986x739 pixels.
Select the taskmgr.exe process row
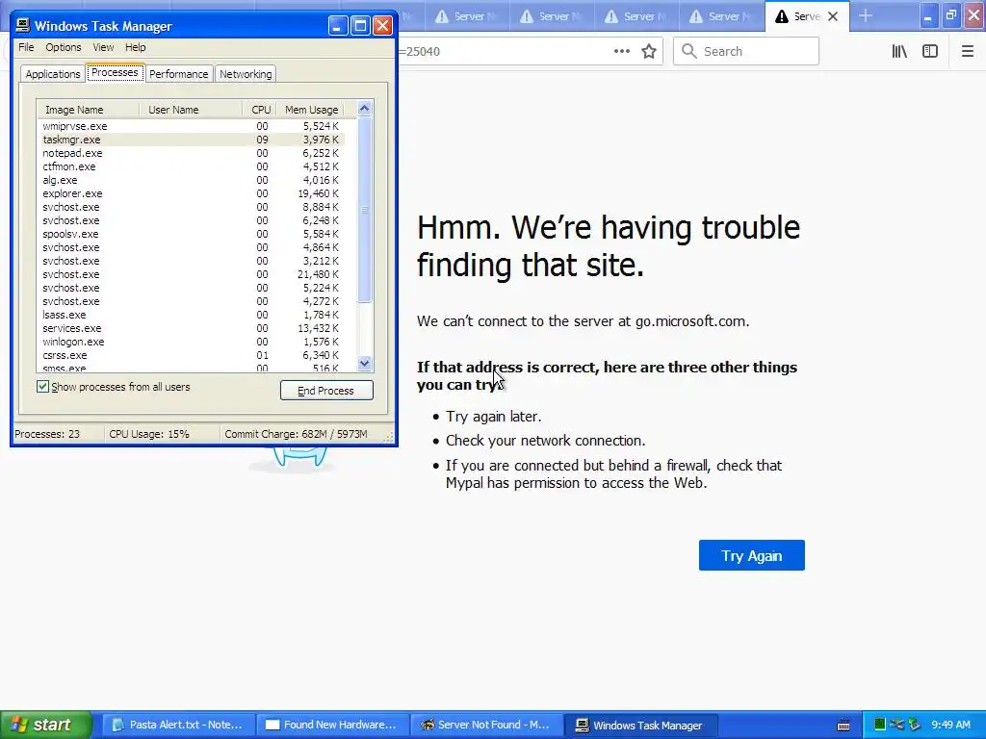192,140
